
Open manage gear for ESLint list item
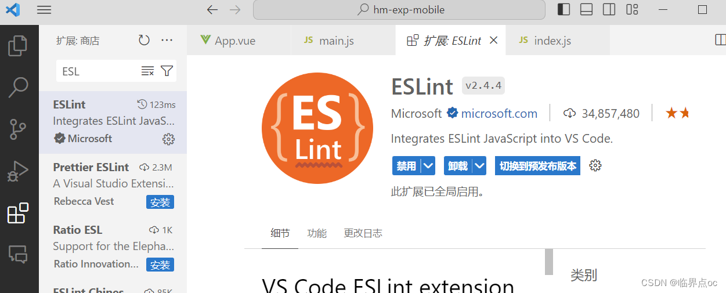pyautogui.click(x=168, y=139)
